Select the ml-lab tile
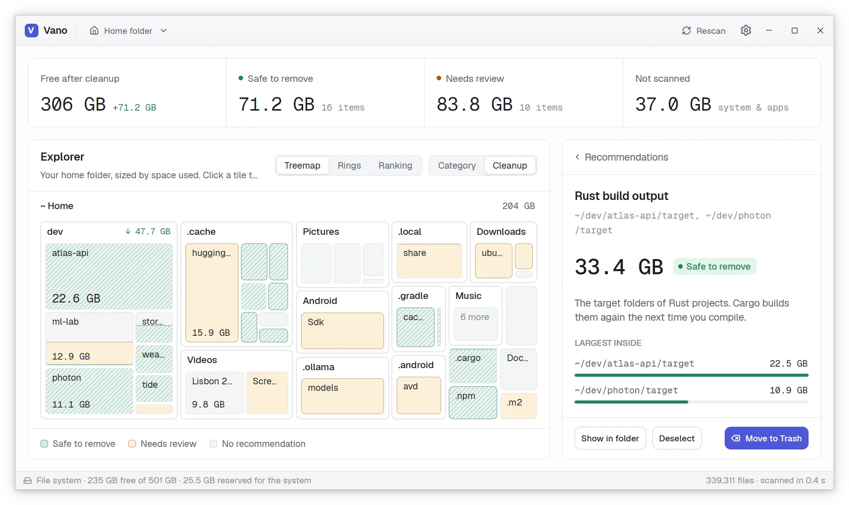Viewport: 849px width, 505px height. [89, 338]
